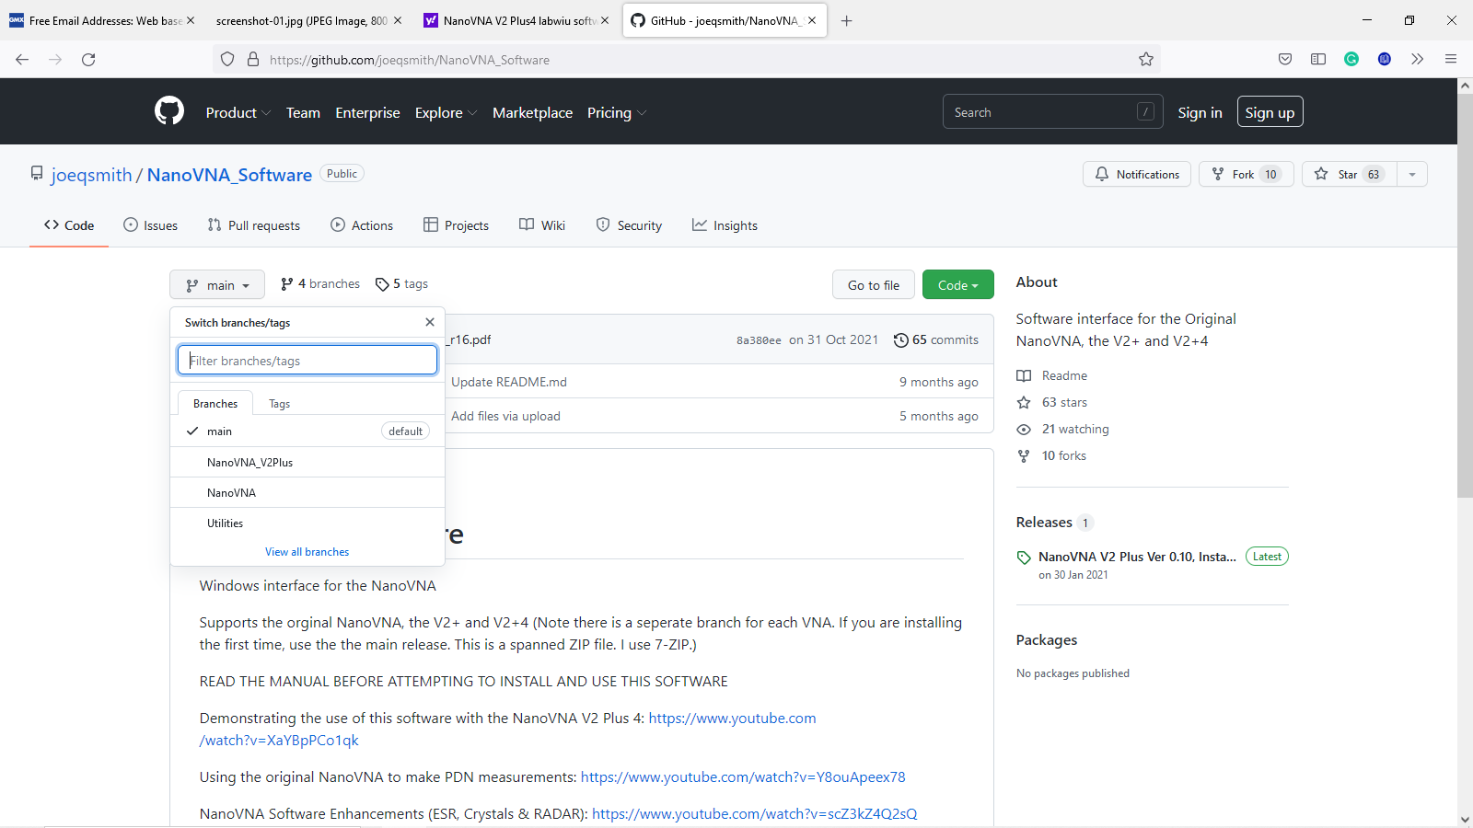Select the Branches tab in popup
The width and height of the screenshot is (1473, 828).
click(215, 404)
